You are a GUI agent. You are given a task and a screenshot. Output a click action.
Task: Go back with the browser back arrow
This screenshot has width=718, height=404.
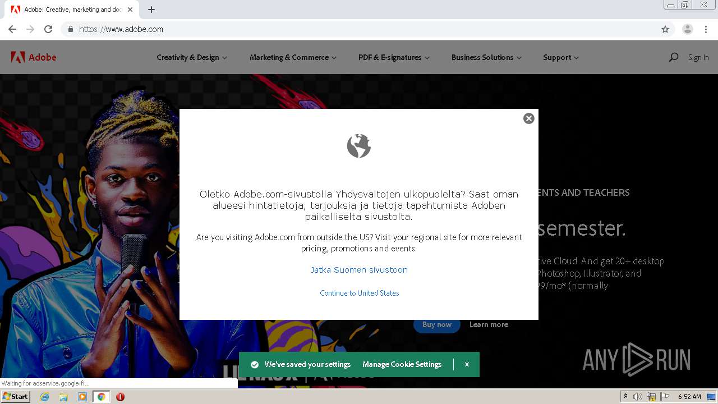pos(12,29)
